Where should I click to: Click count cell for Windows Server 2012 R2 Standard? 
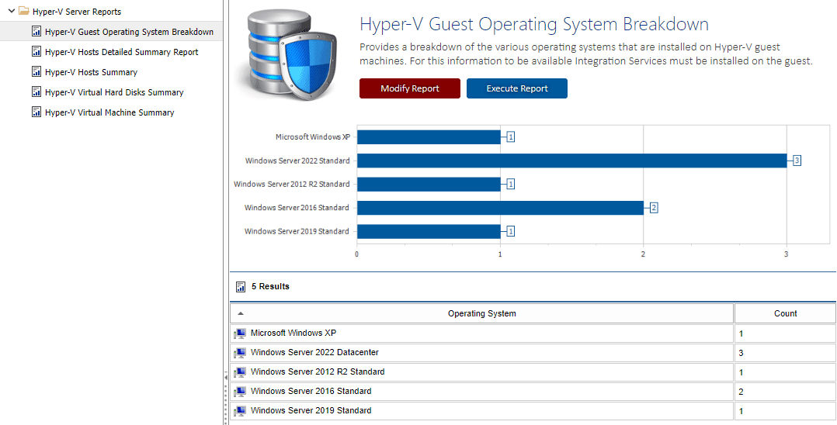785,371
